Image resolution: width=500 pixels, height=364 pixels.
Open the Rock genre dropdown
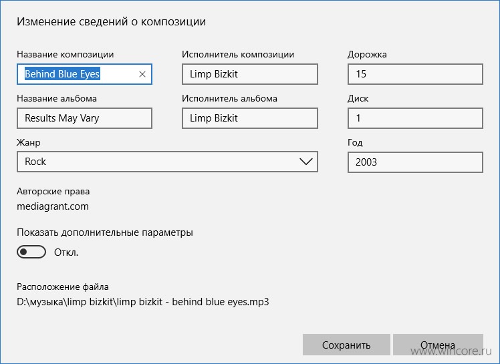click(167, 162)
